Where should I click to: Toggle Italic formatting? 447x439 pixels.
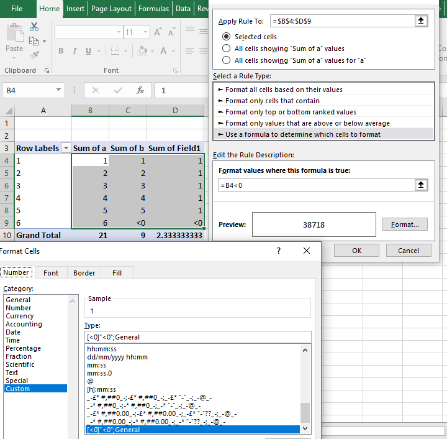point(74,51)
